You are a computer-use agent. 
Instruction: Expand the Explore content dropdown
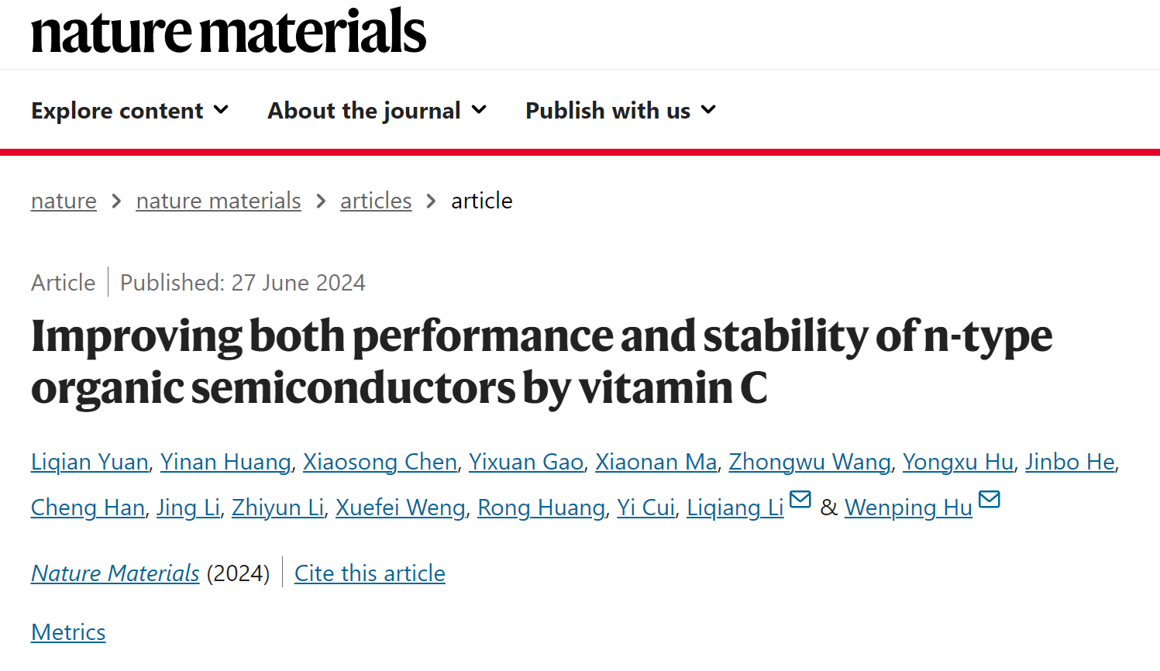point(129,111)
